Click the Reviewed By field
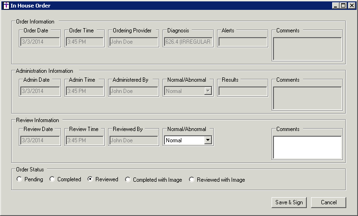This screenshot has height=216, width=358. click(133, 140)
